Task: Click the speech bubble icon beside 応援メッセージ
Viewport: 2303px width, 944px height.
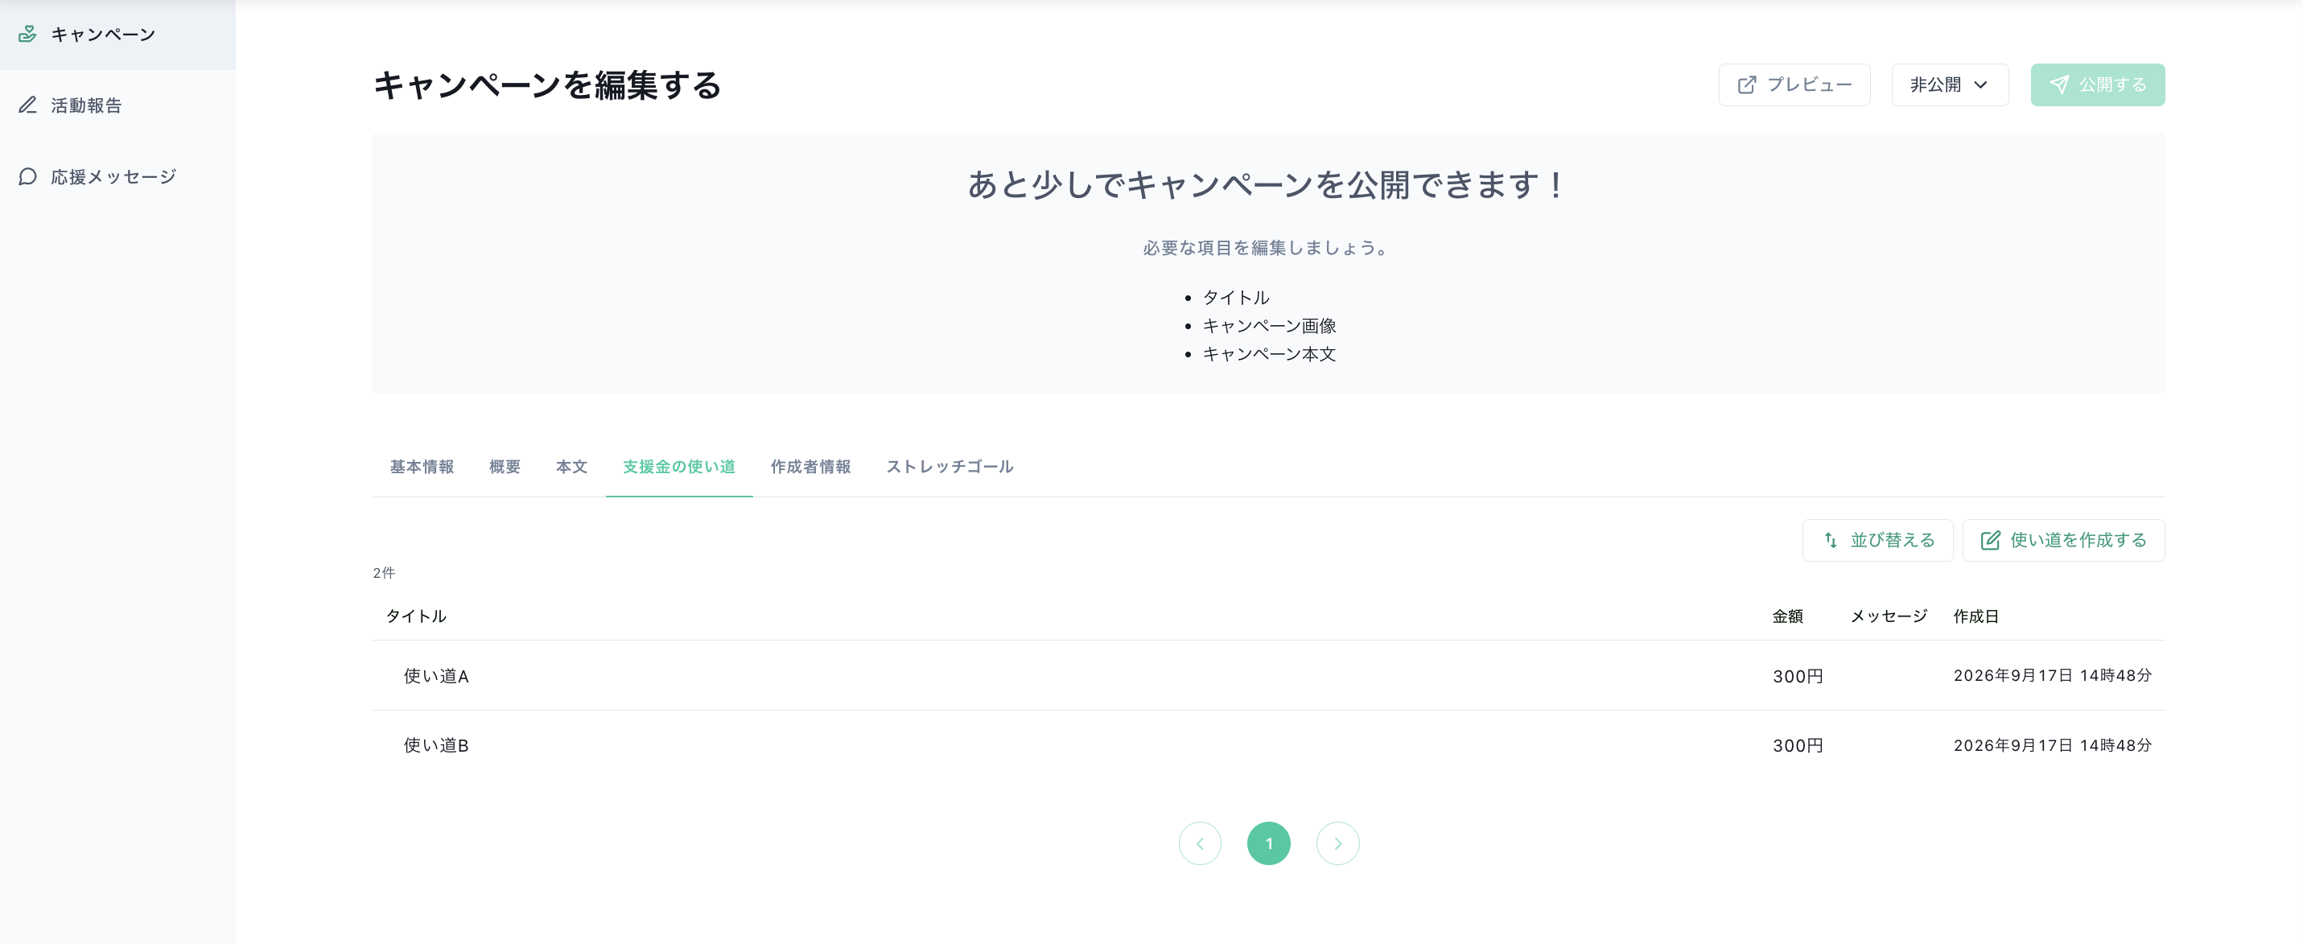Action: pos(27,177)
